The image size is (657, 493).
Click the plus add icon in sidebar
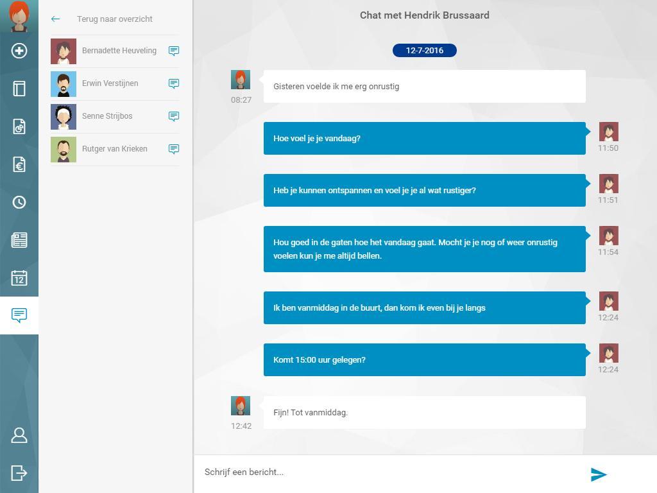[x=19, y=51]
